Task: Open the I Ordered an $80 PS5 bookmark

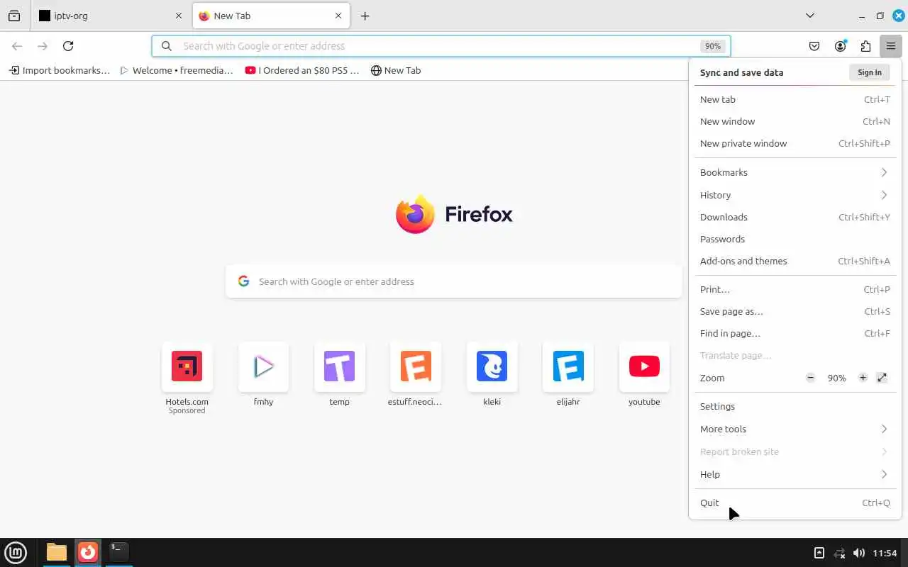Action: (x=302, y=70)
